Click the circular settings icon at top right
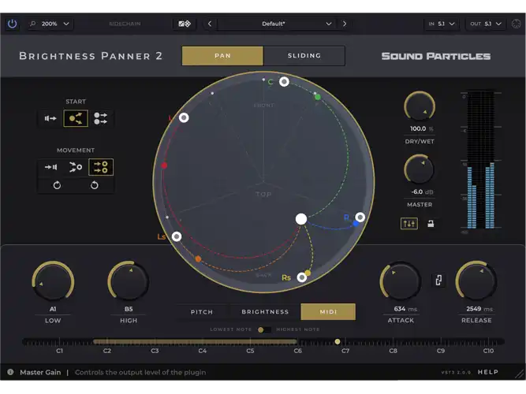526x394 pixels. pyautogui.click(x=516, y=24)
